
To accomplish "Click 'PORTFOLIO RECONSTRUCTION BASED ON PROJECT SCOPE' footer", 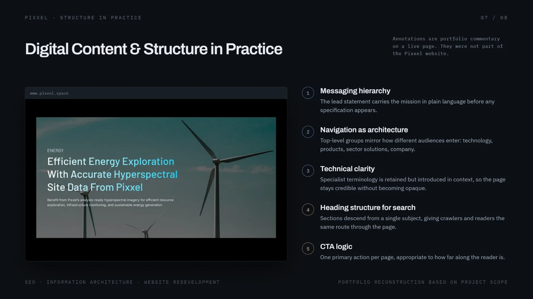I will (423, 282).
